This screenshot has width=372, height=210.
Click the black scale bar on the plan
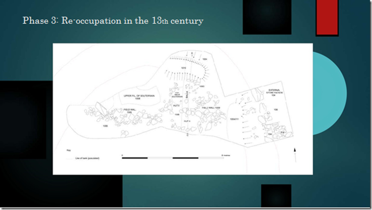pyautogui.click(x=173, y=158)
